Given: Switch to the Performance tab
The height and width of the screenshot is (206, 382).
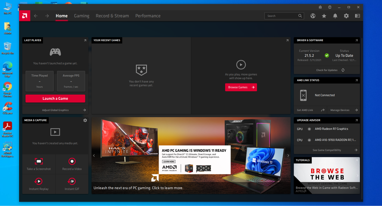Looking at the screenshot, I should point(148,16).
